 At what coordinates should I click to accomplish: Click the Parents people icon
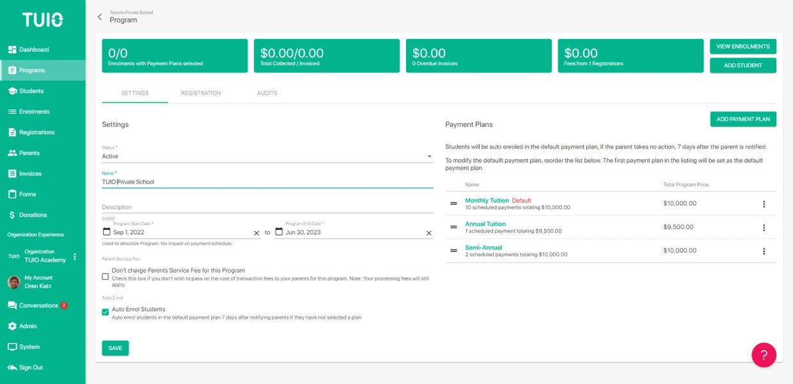pyautogui.click(x=12, y=153)
